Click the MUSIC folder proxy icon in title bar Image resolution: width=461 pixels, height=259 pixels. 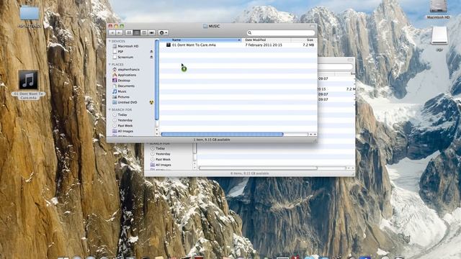[x=205, y=26]
